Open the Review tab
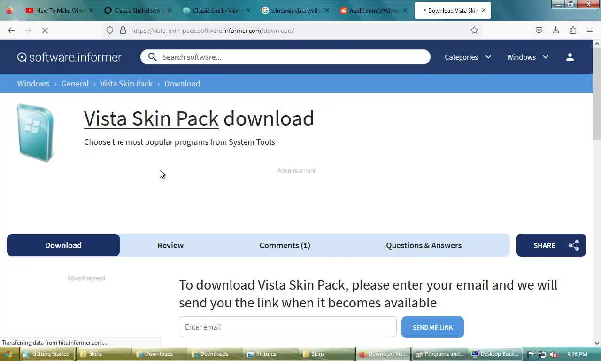Viewport: 601px width, 361px height. click(170, 245)
